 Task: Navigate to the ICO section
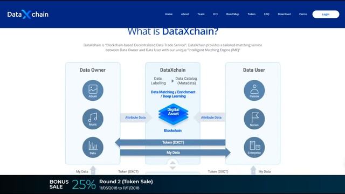coord(215,14)
